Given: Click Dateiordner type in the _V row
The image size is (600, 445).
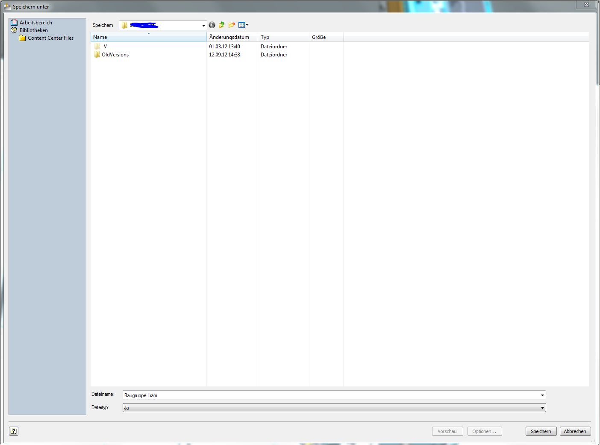Looking at the screenshot, I should (x=274, y=47).
